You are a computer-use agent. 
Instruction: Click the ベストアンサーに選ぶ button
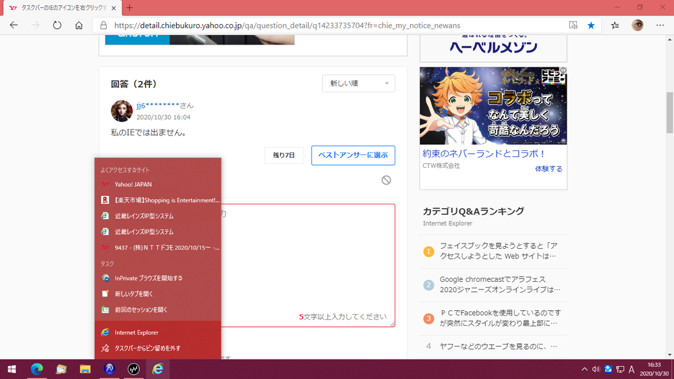point(353,155)
